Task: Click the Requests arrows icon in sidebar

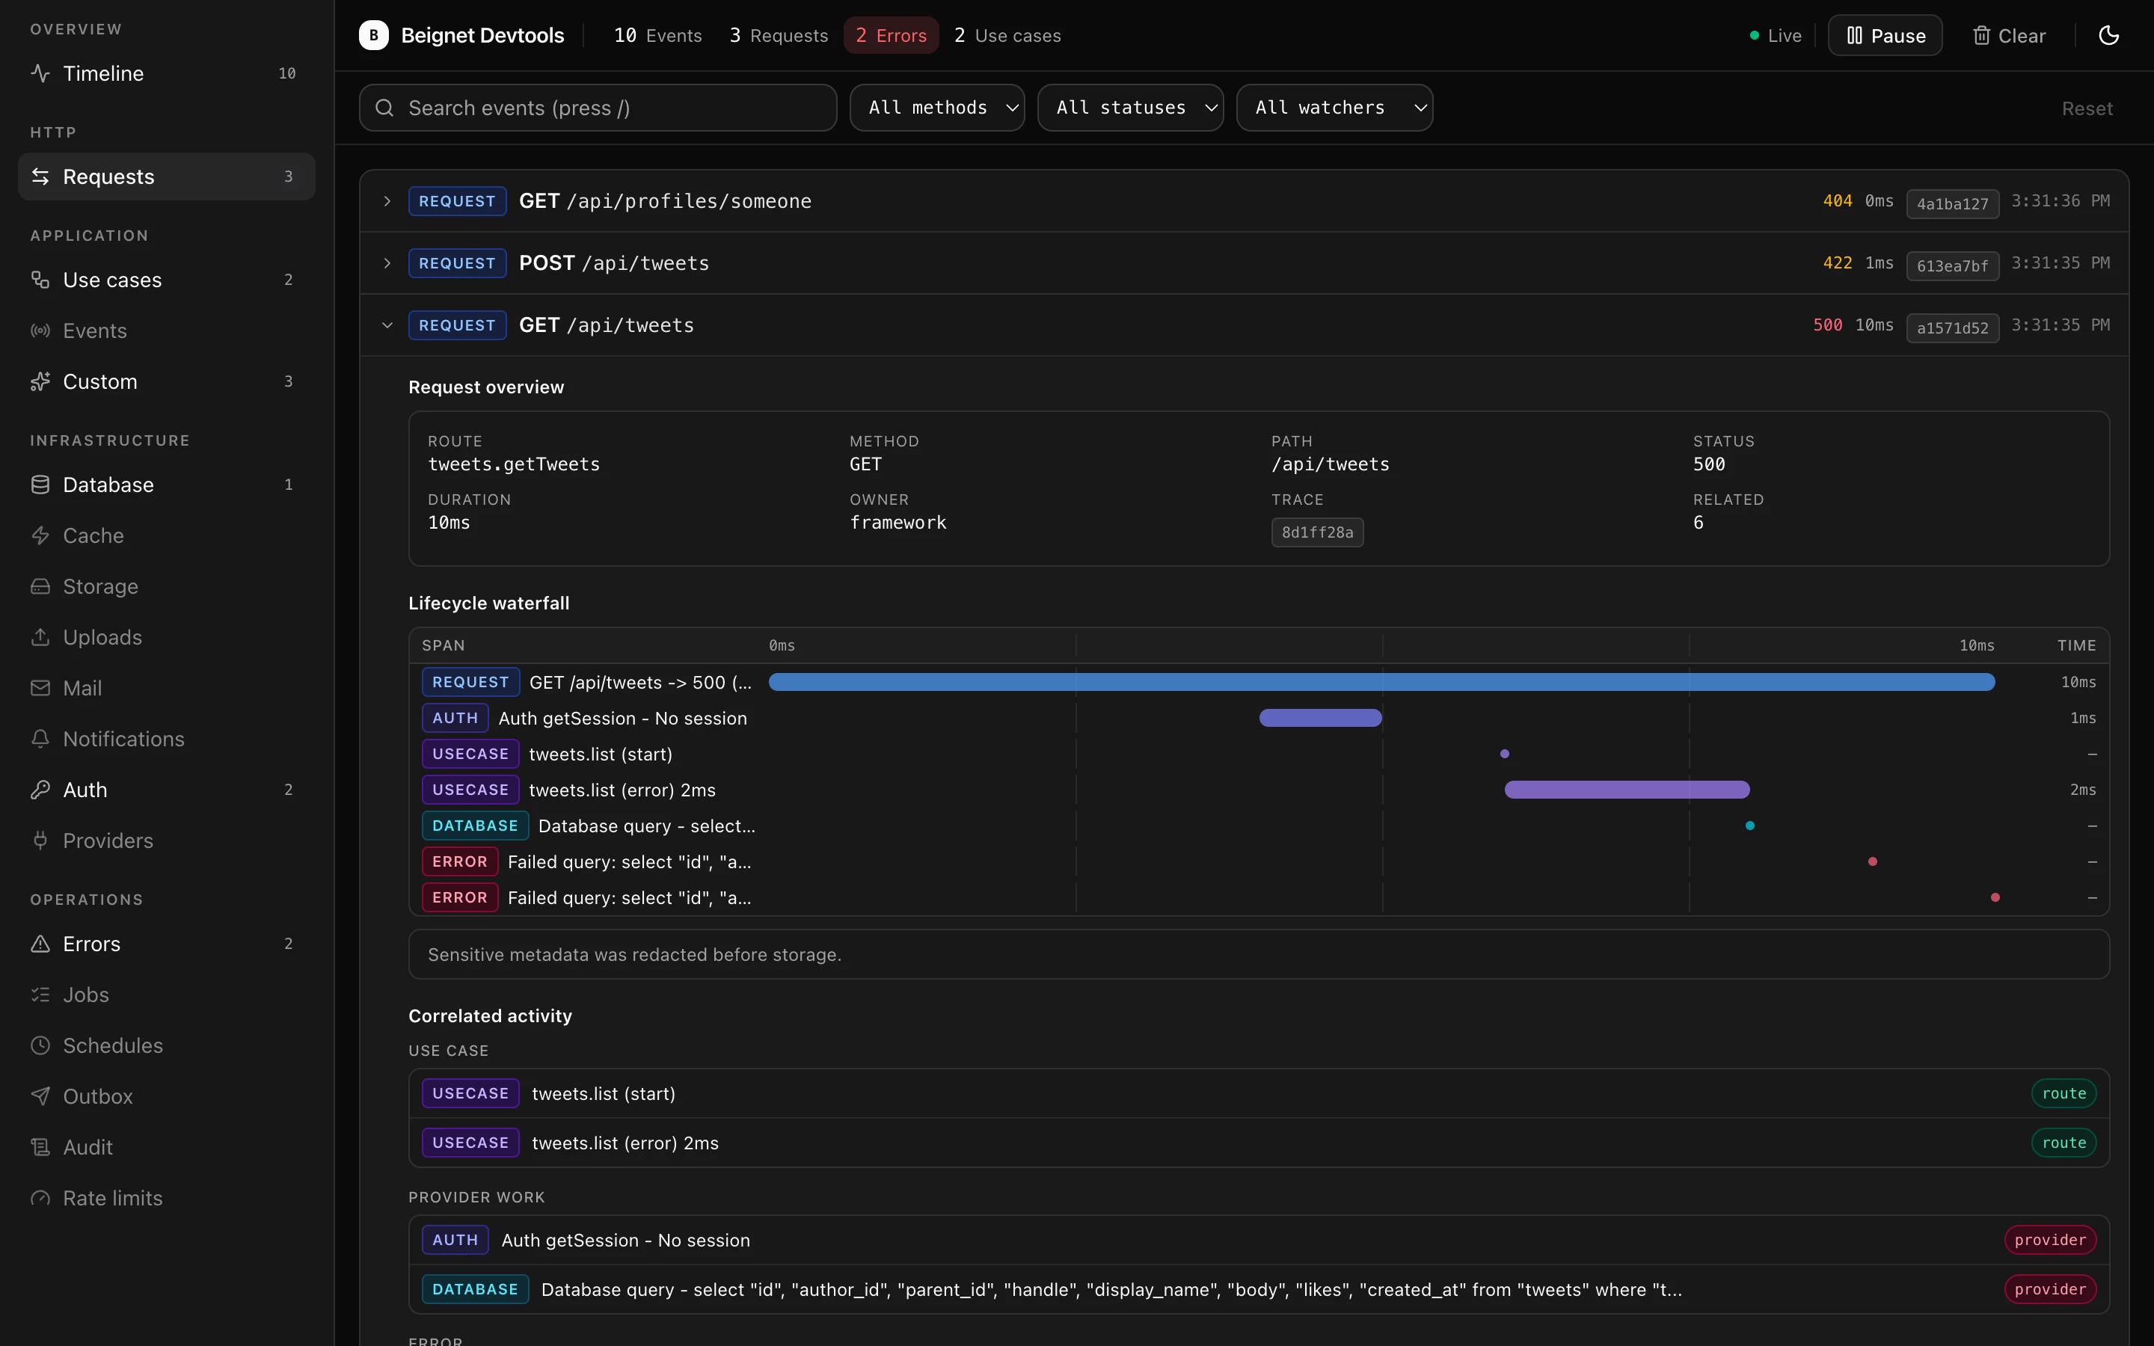Action: [40, 176]
